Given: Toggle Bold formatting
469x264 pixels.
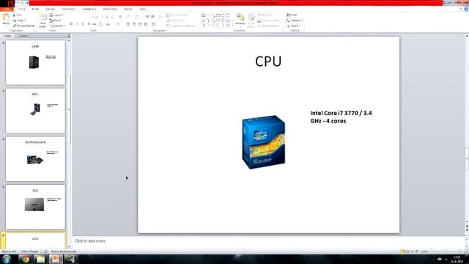Looking at the screenshot, I should 71,24.
